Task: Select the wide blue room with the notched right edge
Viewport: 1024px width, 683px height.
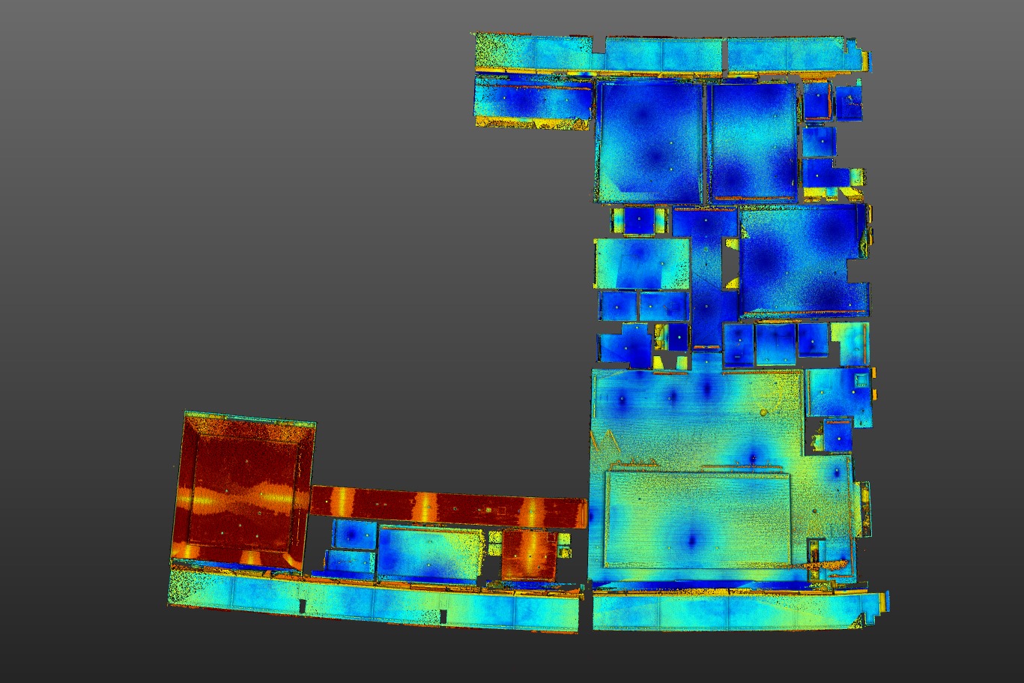Action: [x=802, y=259]
